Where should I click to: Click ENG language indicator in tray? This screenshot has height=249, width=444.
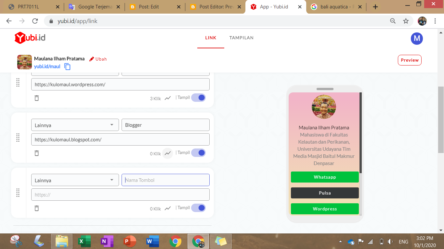click(403, 242)
